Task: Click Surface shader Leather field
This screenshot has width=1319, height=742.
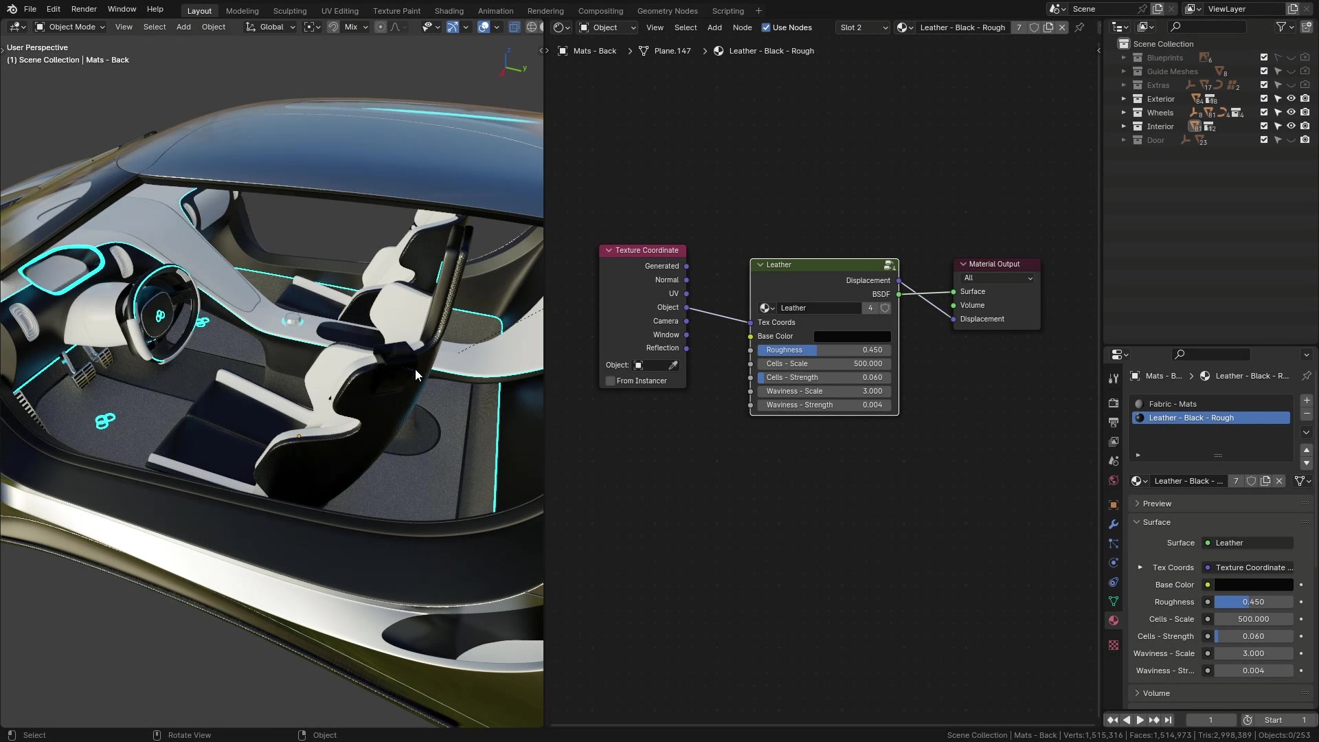Action: pyautogui.click(x=1247, y=543)
